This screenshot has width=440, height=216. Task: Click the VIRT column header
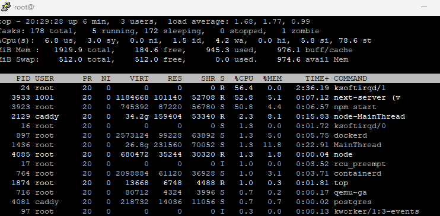tap(139, 78)
